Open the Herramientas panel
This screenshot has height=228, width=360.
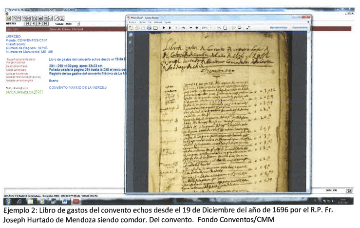[x=279, y=28]
